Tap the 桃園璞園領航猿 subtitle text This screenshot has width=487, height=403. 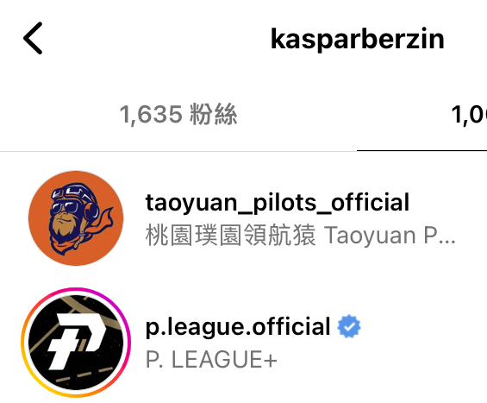click(231, 236)
